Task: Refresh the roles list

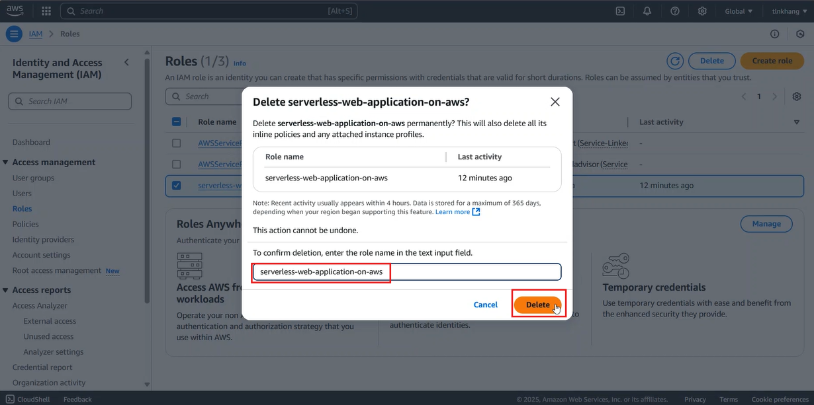Action: click(674, 61)
